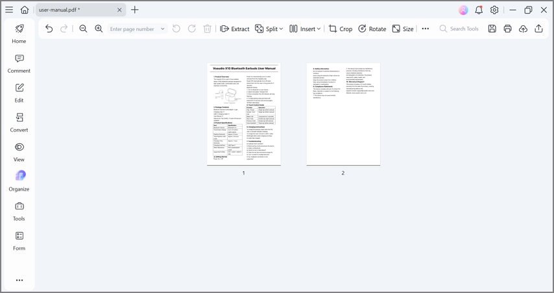Open the Tools section
This screenshot has width=554, height=293.
(x=19, y=211)
